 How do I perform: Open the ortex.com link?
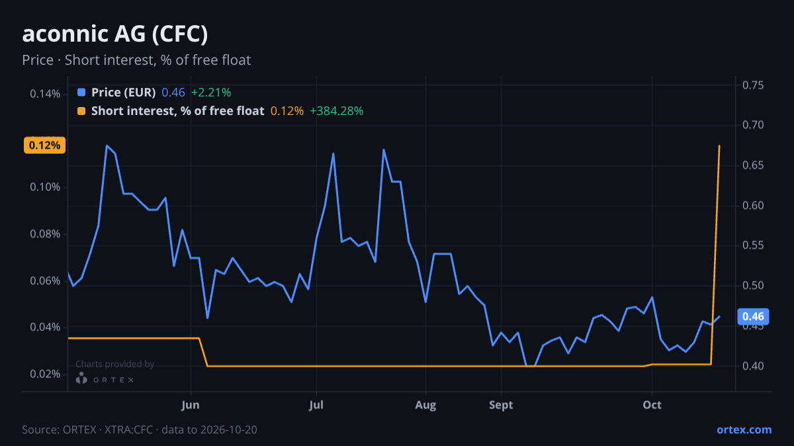click(744, 429)
